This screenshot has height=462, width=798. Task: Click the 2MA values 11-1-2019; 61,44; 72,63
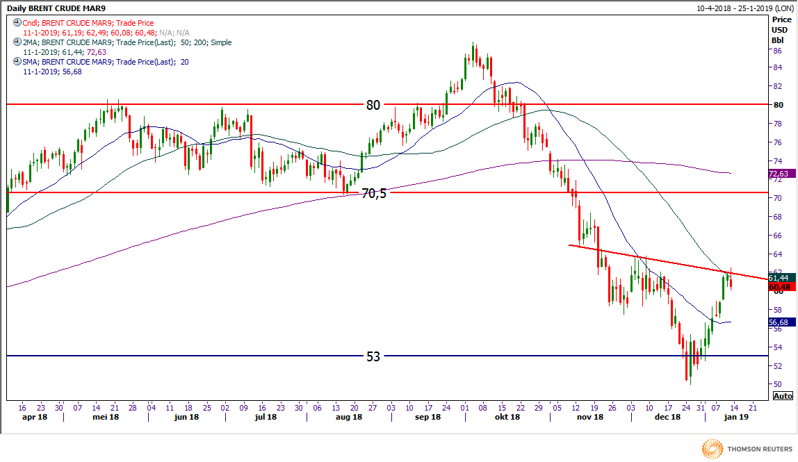[65, 52]
